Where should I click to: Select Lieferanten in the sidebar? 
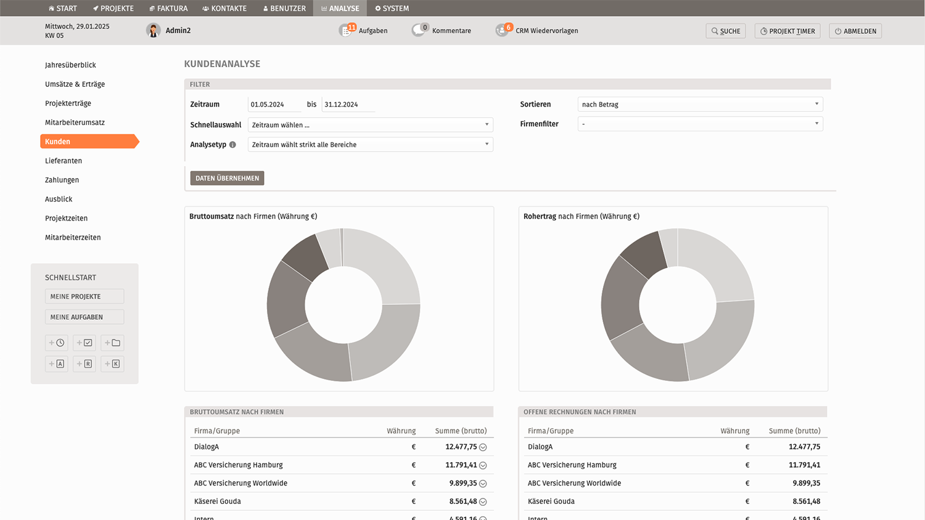pos(64,161)
